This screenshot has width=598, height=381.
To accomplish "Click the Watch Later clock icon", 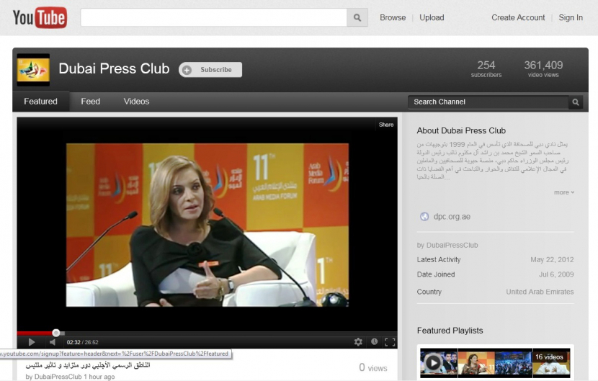I will pos(374,341).
